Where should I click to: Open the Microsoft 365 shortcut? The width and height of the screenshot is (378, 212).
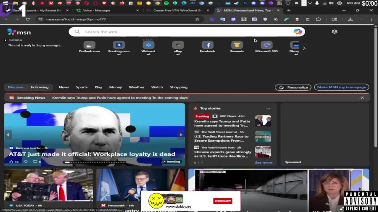pos(266,47)
